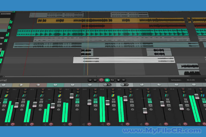Click volume fader on the -5.5 strip
Screen dimensions: 206x137
(x=197, y=97)
